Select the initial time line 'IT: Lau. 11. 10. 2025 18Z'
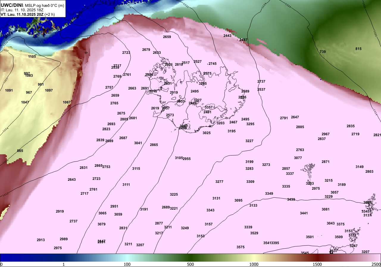 (x=22, y=10)
